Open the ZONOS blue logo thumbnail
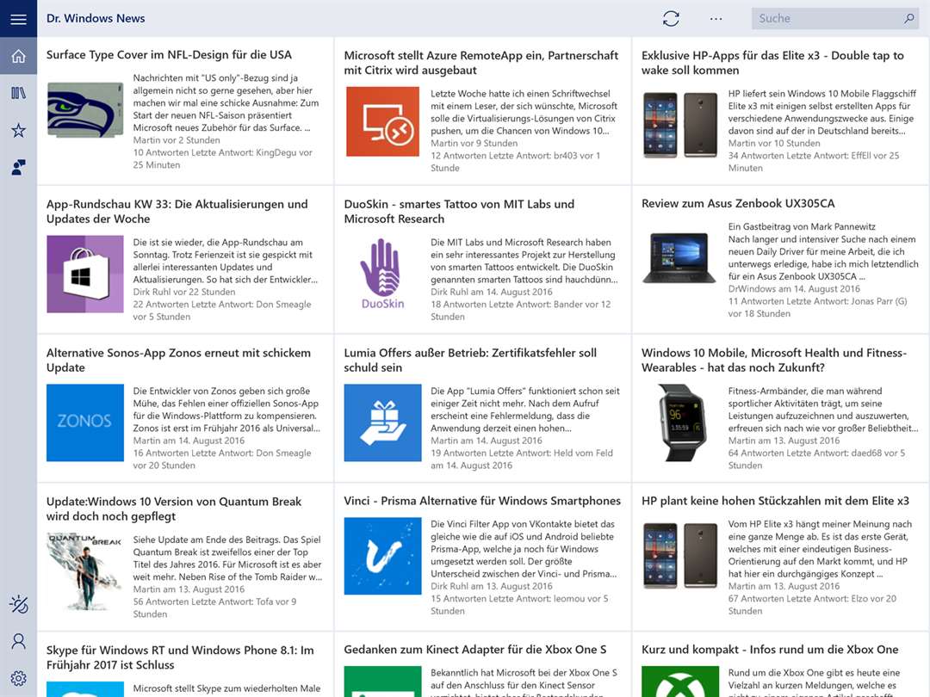Viewport: 930px width, 697px height. pyautogui.click(x=85, y=423)
